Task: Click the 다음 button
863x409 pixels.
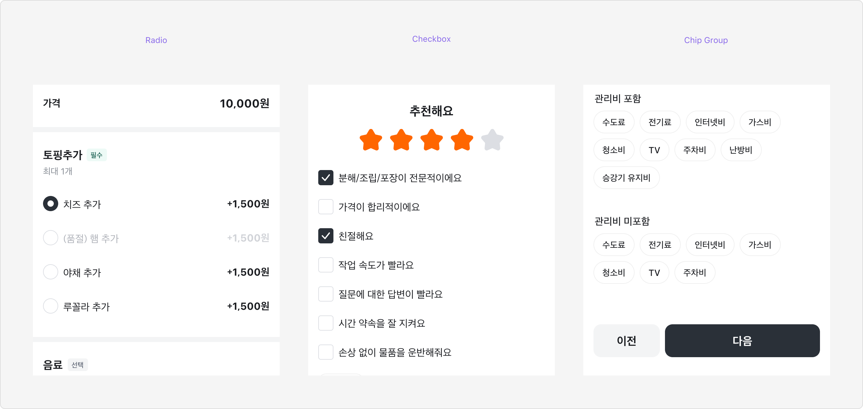Action: click(742, 340)
